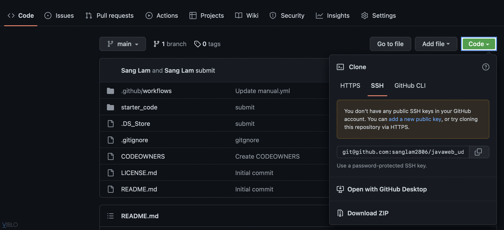Viewport: 504px width, 230px height.
Task: Switch to the HTTPS clone tab
Action: pyautogui.click(x=350, y=86)
